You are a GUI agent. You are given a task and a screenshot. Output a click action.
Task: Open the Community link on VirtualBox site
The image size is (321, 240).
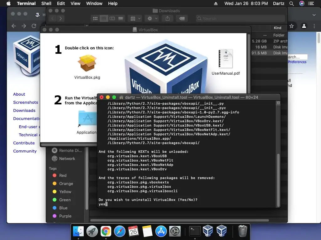click(x=25, y=151)
